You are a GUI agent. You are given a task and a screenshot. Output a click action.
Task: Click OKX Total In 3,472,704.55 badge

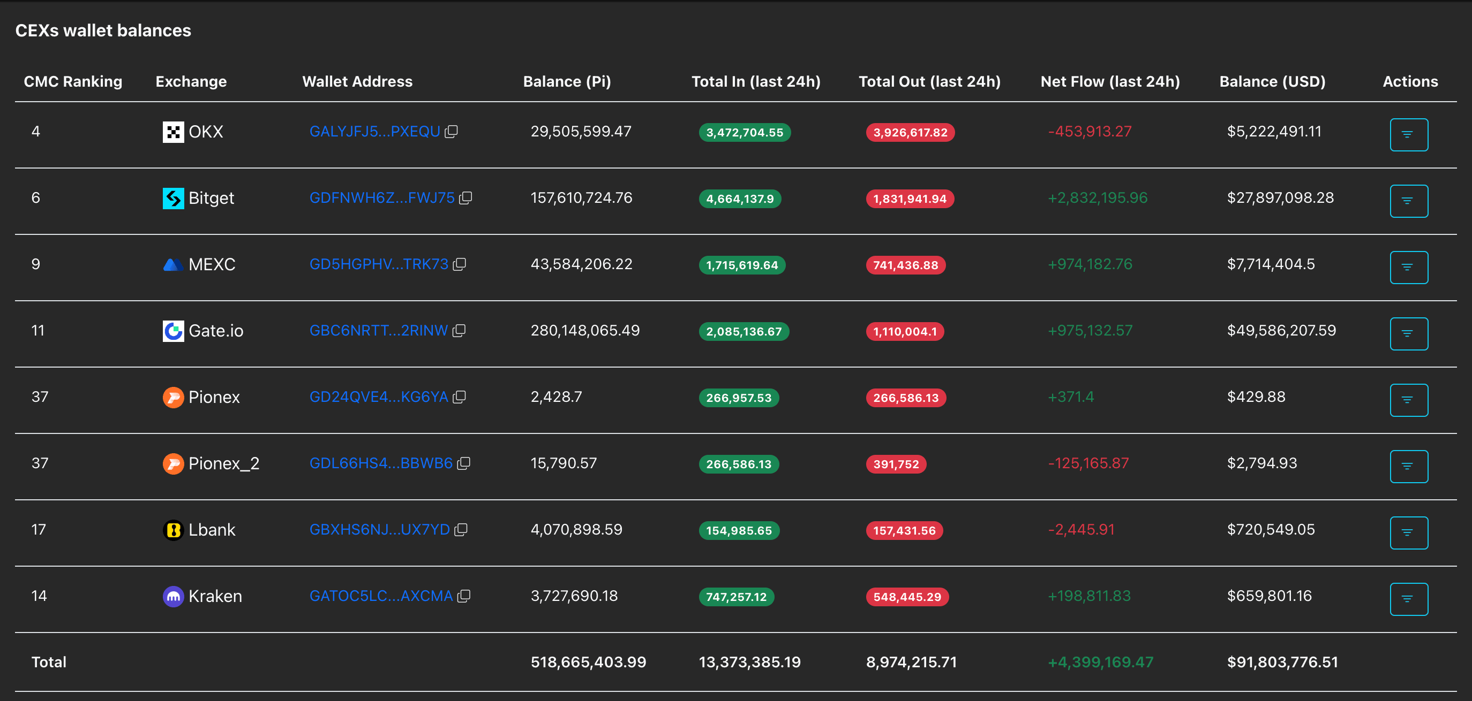click(744, 132)
